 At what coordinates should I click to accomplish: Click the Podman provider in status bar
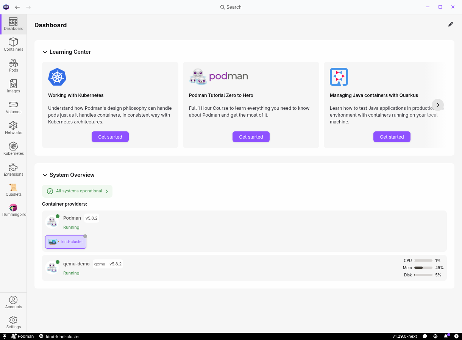(22, 336)
